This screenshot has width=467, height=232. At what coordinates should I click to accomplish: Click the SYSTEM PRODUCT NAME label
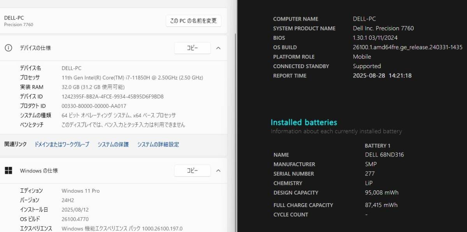[304, 28]
